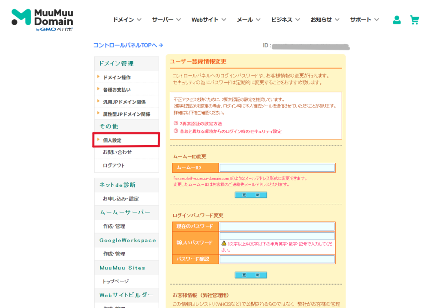The width and height of the screenshot is (439, 308).
Task: Expand the サーバー dropdown menu
Action: (x=166, y=20)
